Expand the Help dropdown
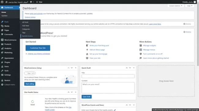 point(190,6)
